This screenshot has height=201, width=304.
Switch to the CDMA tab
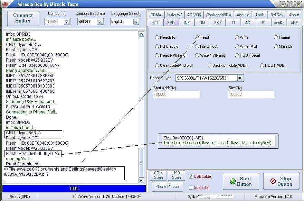point(156,15)
